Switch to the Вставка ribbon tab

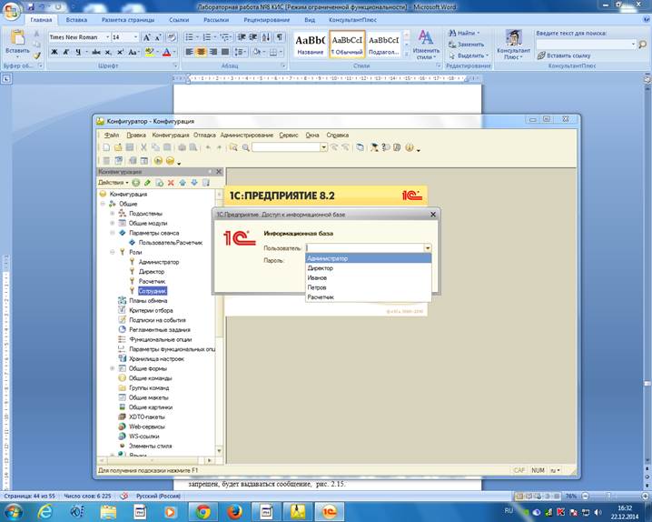point(76,20)
